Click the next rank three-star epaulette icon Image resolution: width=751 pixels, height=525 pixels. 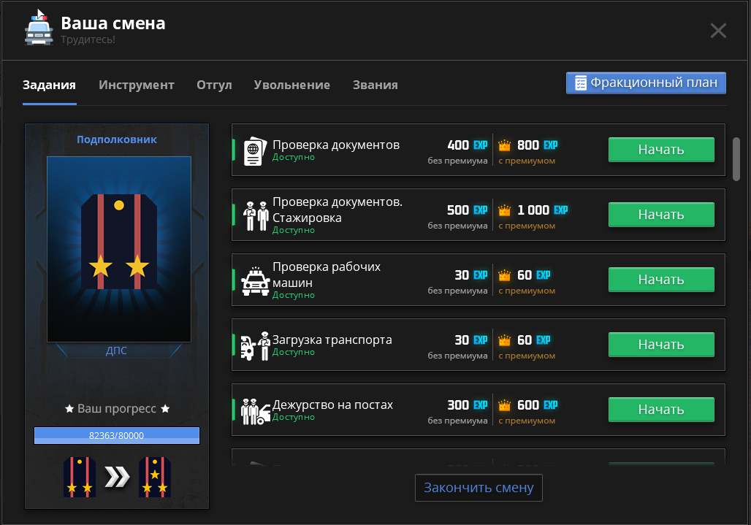(x=154, y=477)
